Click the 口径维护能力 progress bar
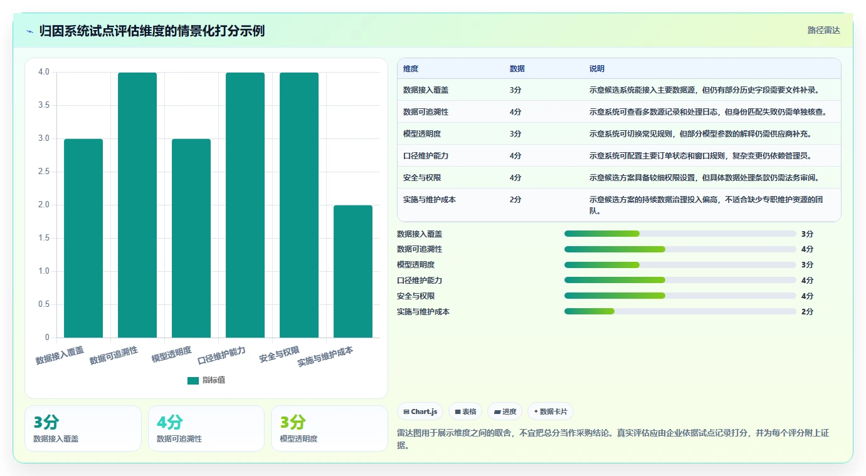The width and height of the screenshot is (866, 476). (680, 280)
